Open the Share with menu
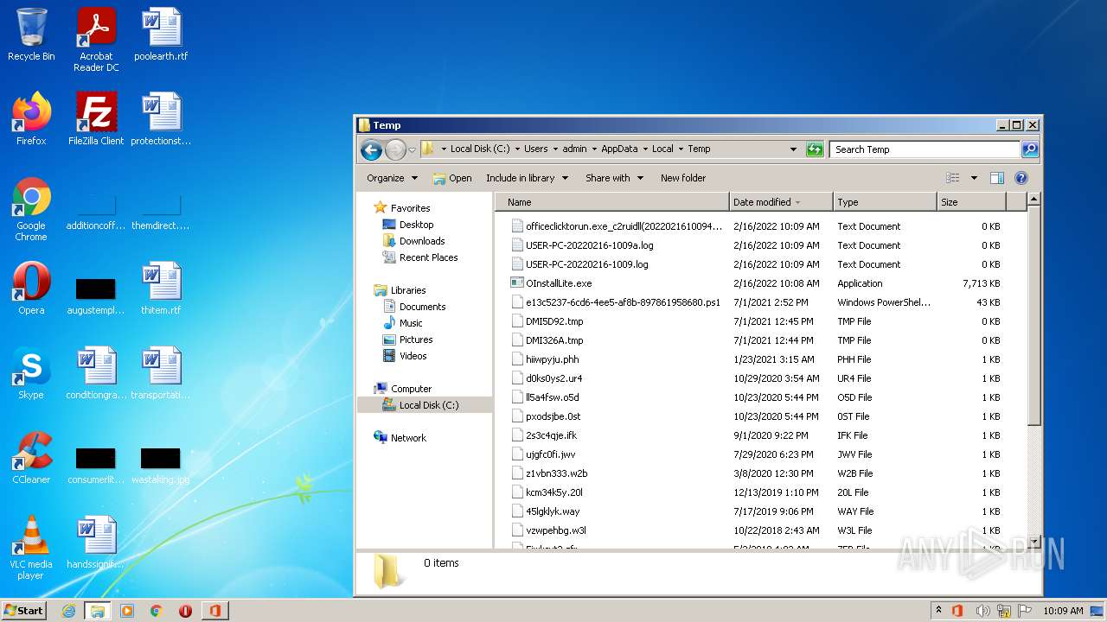The height and width of the screenshot is (622, 1107). pyautogui.click(x=614, y=178)
